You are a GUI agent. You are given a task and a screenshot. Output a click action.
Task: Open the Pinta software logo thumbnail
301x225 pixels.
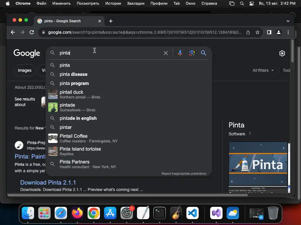258,164
